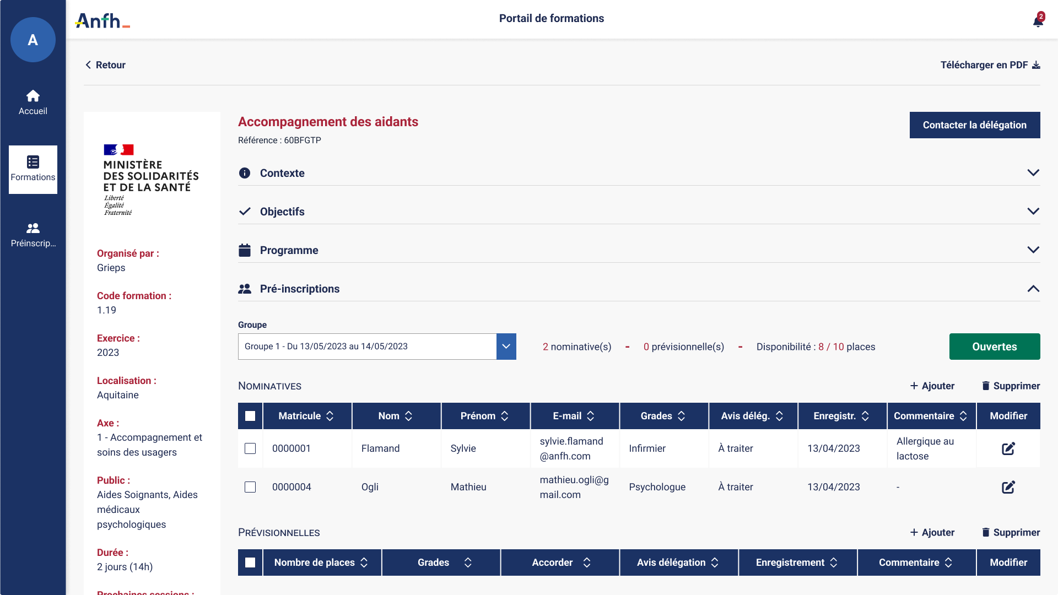
Task: Click Retour back link
Action: point(105,65)
